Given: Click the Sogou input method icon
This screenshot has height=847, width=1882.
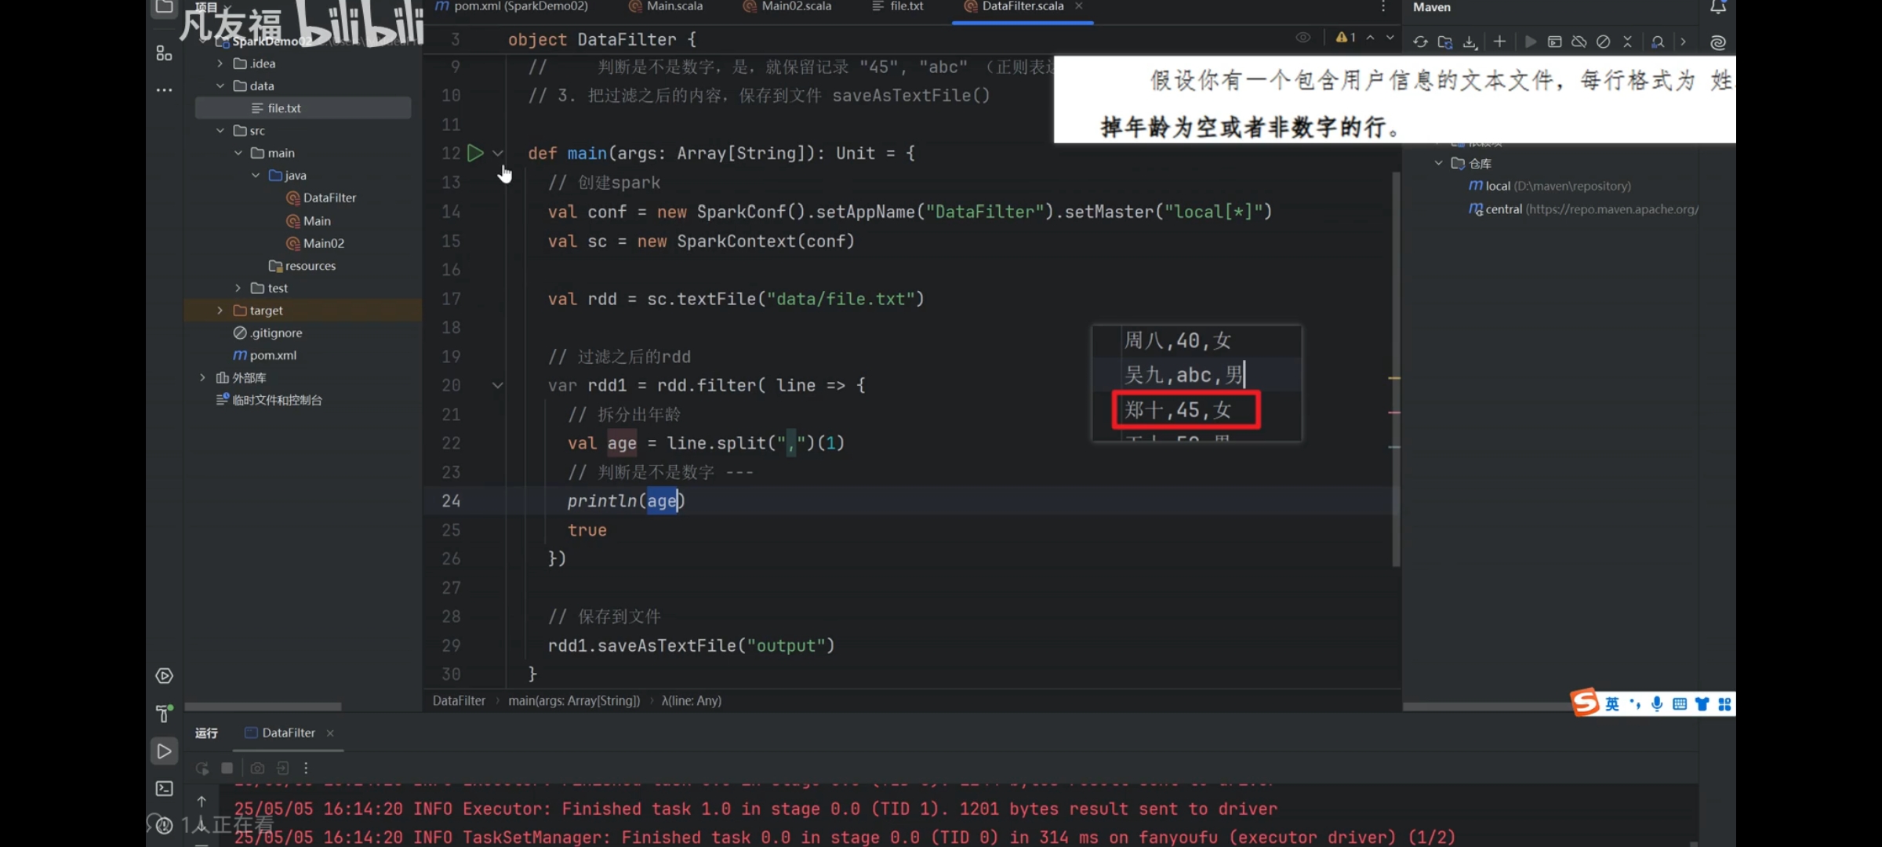Looking at the screenshot, I should coord(1585,703).
